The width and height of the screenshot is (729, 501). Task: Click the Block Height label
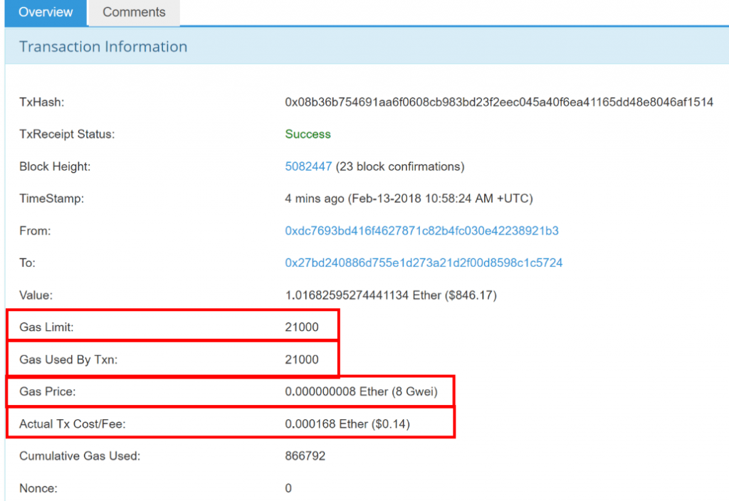[x=55, y=167]
